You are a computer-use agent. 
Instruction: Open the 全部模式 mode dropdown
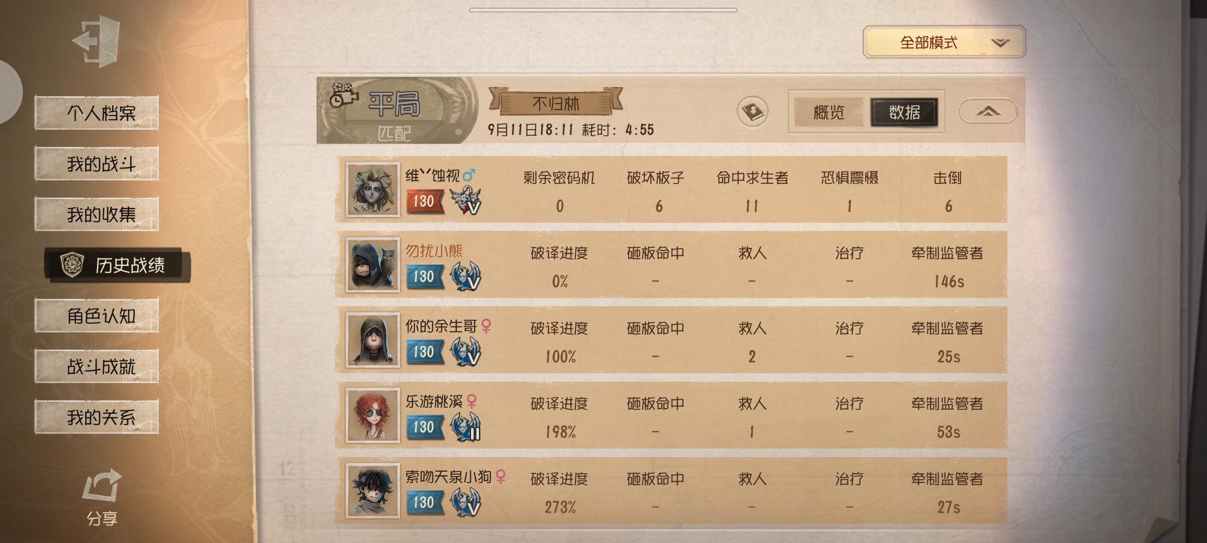[x=944, y=42]
